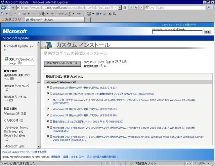
Task: Uncheck the KB2707511 update checkbox
Action: 48,88
